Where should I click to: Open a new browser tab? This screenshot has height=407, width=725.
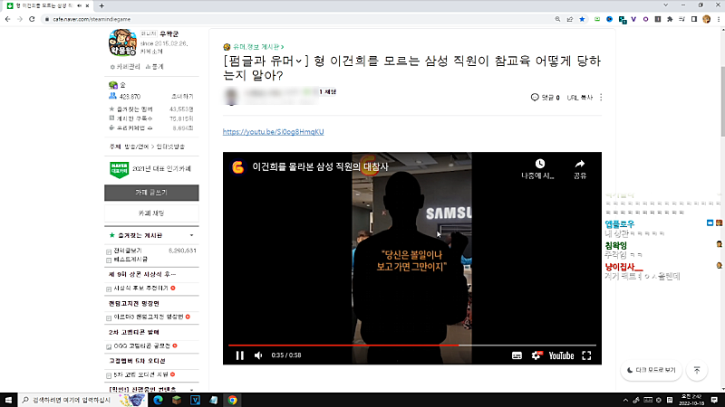click(x=101, y=6)
